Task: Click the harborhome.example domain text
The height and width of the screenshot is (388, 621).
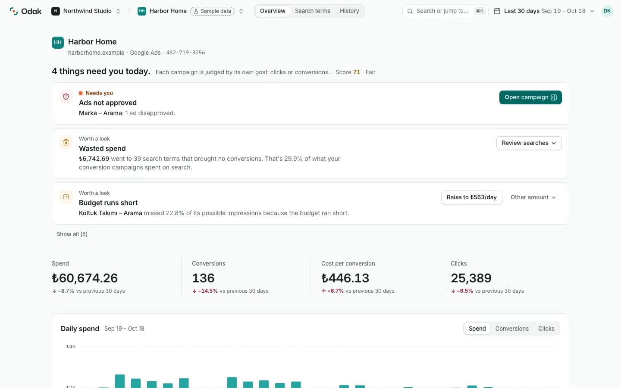Action: 96,53
